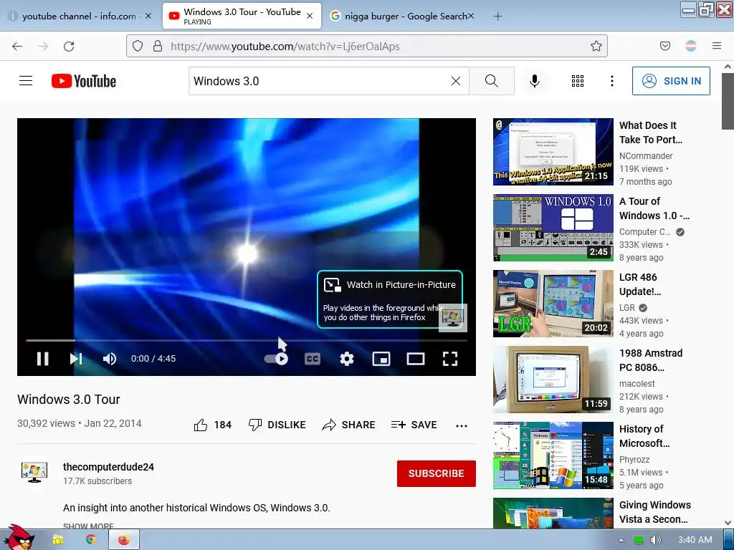Open the YouTube apps grid

pos(578,81)
